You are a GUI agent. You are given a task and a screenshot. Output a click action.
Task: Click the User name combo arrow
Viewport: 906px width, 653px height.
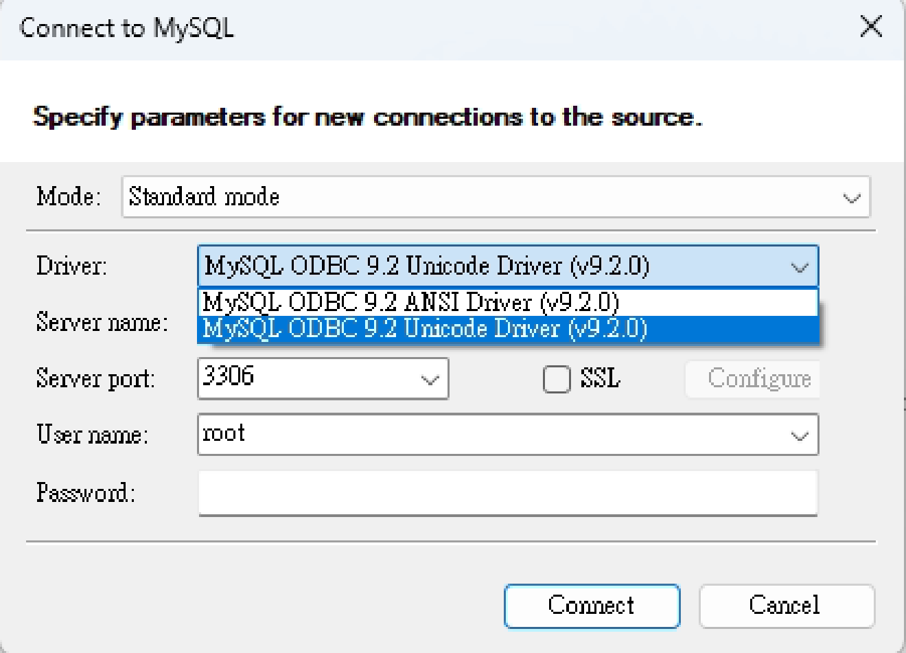point(798,435)
